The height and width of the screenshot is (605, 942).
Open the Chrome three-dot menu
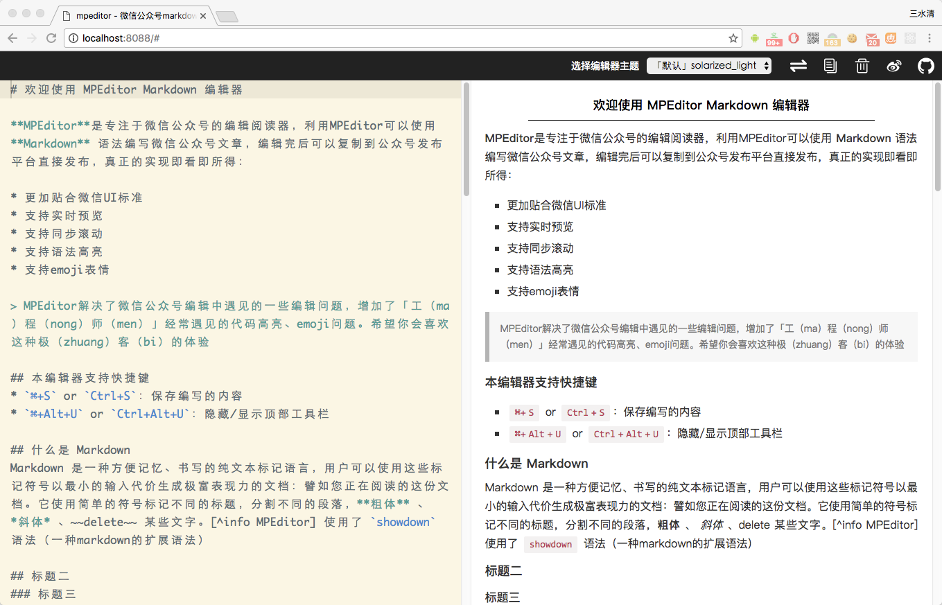(x=929, y=38)
